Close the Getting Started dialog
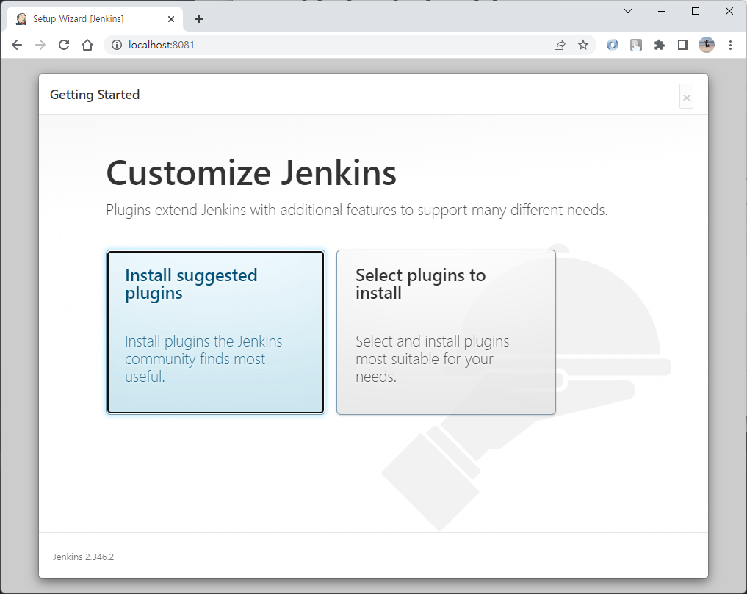 (686, 97)
